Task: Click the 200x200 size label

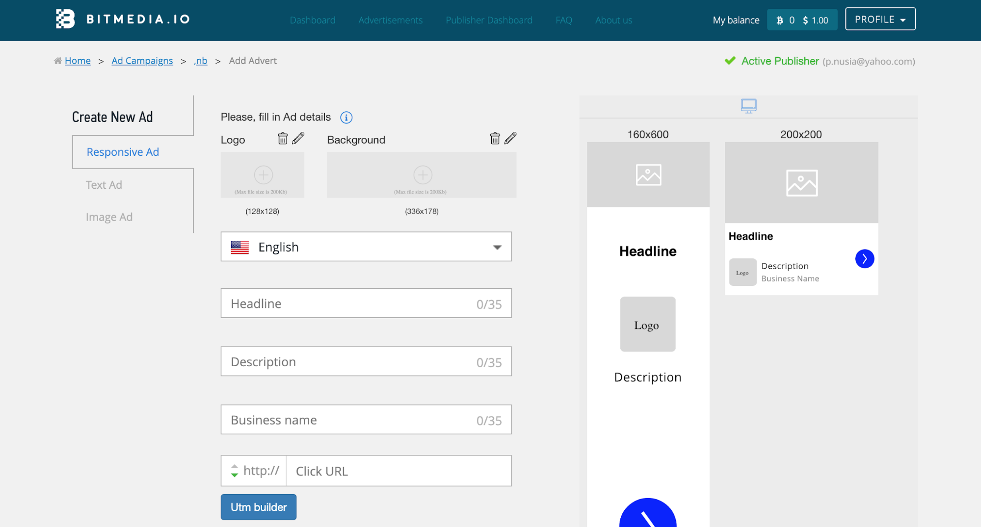Action: (x=801, y=134)
